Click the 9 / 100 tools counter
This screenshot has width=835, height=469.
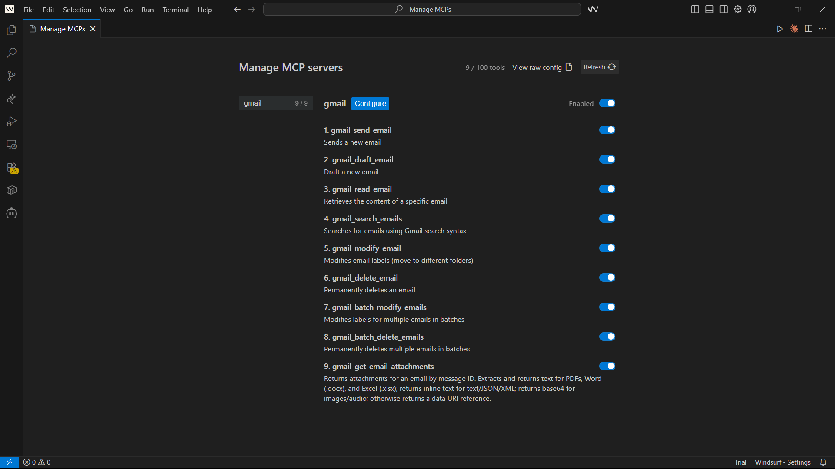[x=485, y=67]
